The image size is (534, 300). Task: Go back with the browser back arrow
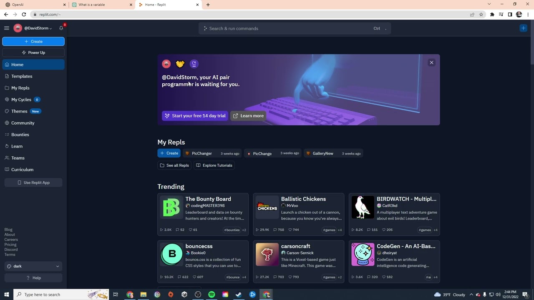[6, 15]
